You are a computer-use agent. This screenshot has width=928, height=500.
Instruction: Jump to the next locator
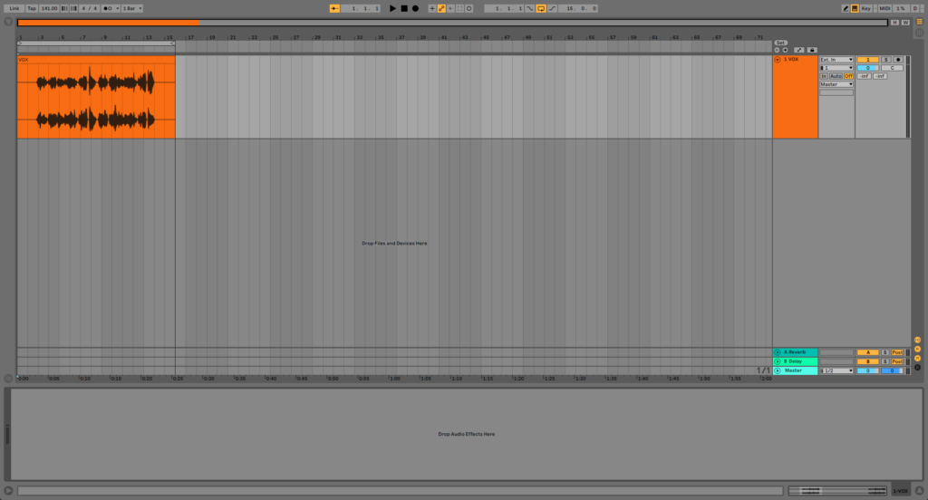[x=786, y=51]
